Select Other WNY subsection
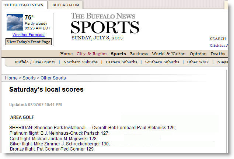 click(x=198, y=62)
